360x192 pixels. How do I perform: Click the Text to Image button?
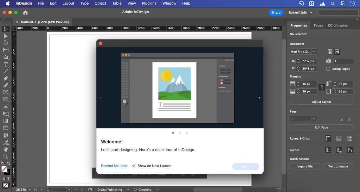[x=338, y=167]
